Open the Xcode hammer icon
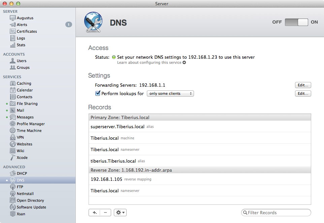Screen dimensions: 324x223 [12, 158]
